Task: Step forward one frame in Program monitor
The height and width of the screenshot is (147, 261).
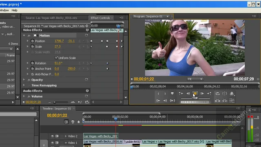Action: 202,94
